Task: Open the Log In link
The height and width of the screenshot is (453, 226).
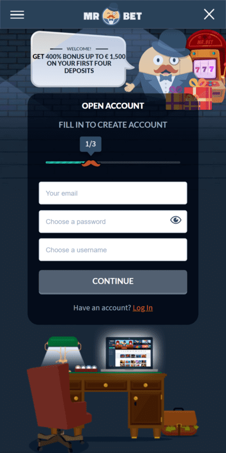Action: tap(143, 307)
